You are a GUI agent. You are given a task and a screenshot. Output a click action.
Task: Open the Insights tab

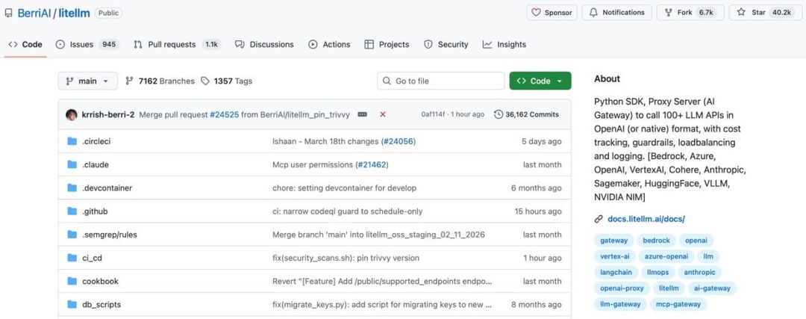click(504, 44)
